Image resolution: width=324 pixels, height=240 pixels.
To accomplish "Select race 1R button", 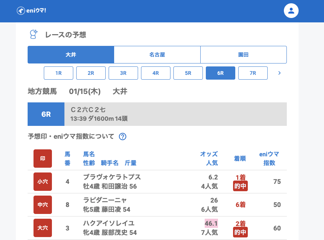I will pyautogui.click(x=59, y=73).
